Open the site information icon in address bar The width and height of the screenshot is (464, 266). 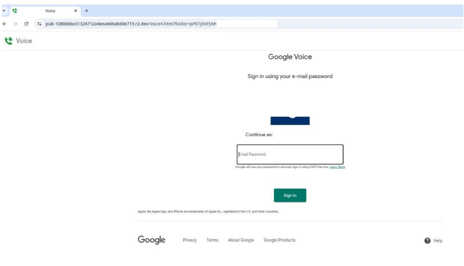point(39,24)
